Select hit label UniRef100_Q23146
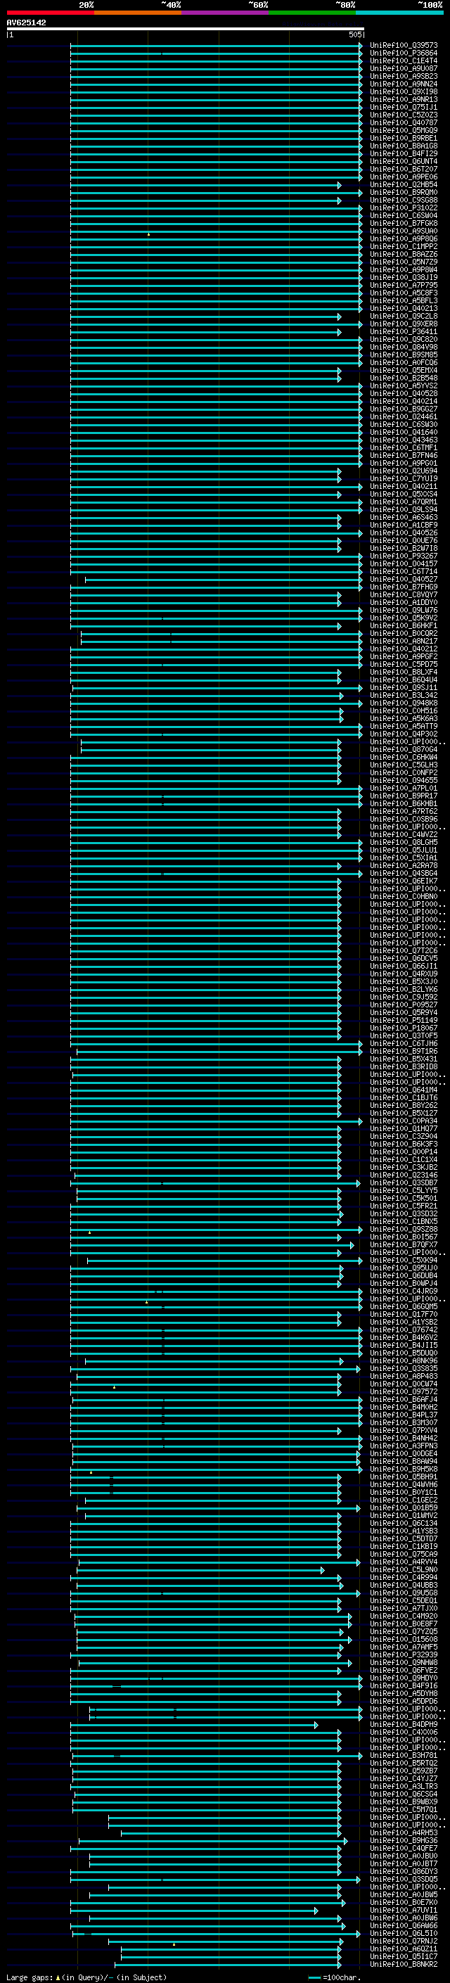Image resolution: width=450 pixels, height=1983 pixels. [403, 1175]
